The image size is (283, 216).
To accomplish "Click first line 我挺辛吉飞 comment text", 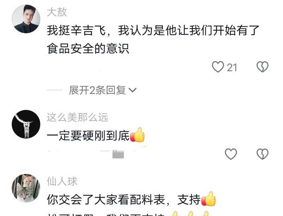I will click(x=153, y=30).
